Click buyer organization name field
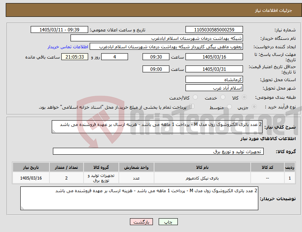 coord(157,38)
